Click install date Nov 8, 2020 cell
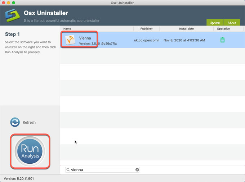 pos(184,40)
